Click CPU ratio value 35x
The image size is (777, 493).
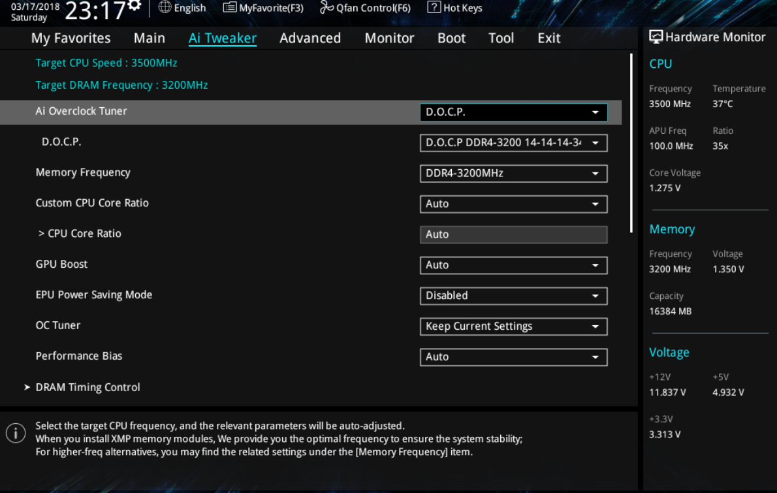(720, 146)
